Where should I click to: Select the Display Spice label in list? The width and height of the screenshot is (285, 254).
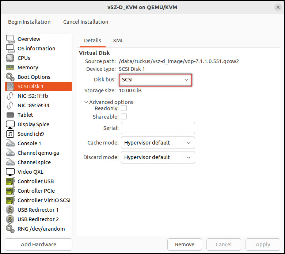[x=34, y=124]
